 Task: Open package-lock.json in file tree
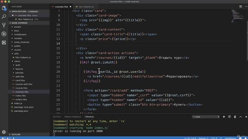[x=24, y=107]
